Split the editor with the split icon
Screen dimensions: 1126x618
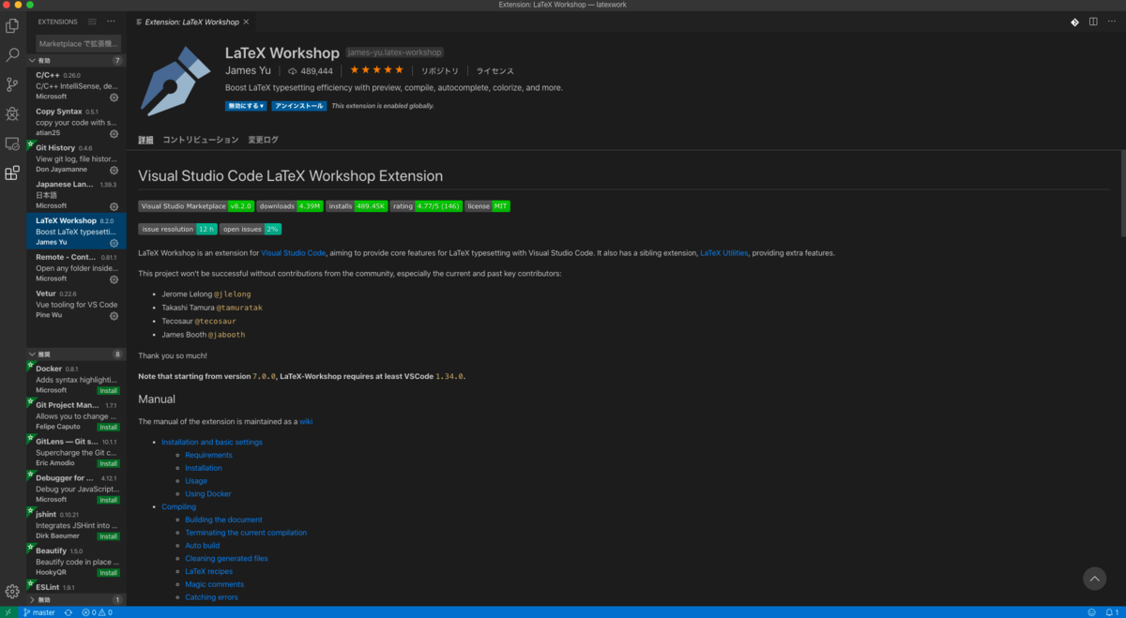point(1093,21)
